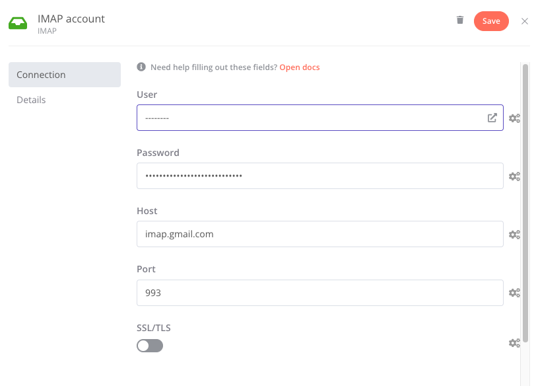536x386 pixels.
Task: Click the green IMAP inbox icon
Action: coord(18,23)
